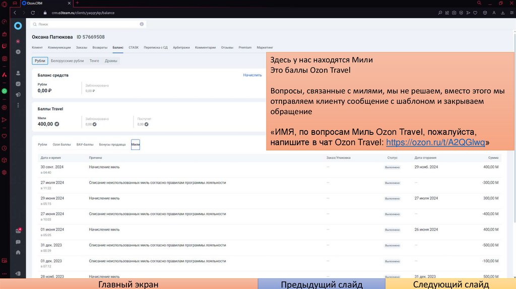
Task: Click the CRM sidebar home icon
Action: (18, 253)
